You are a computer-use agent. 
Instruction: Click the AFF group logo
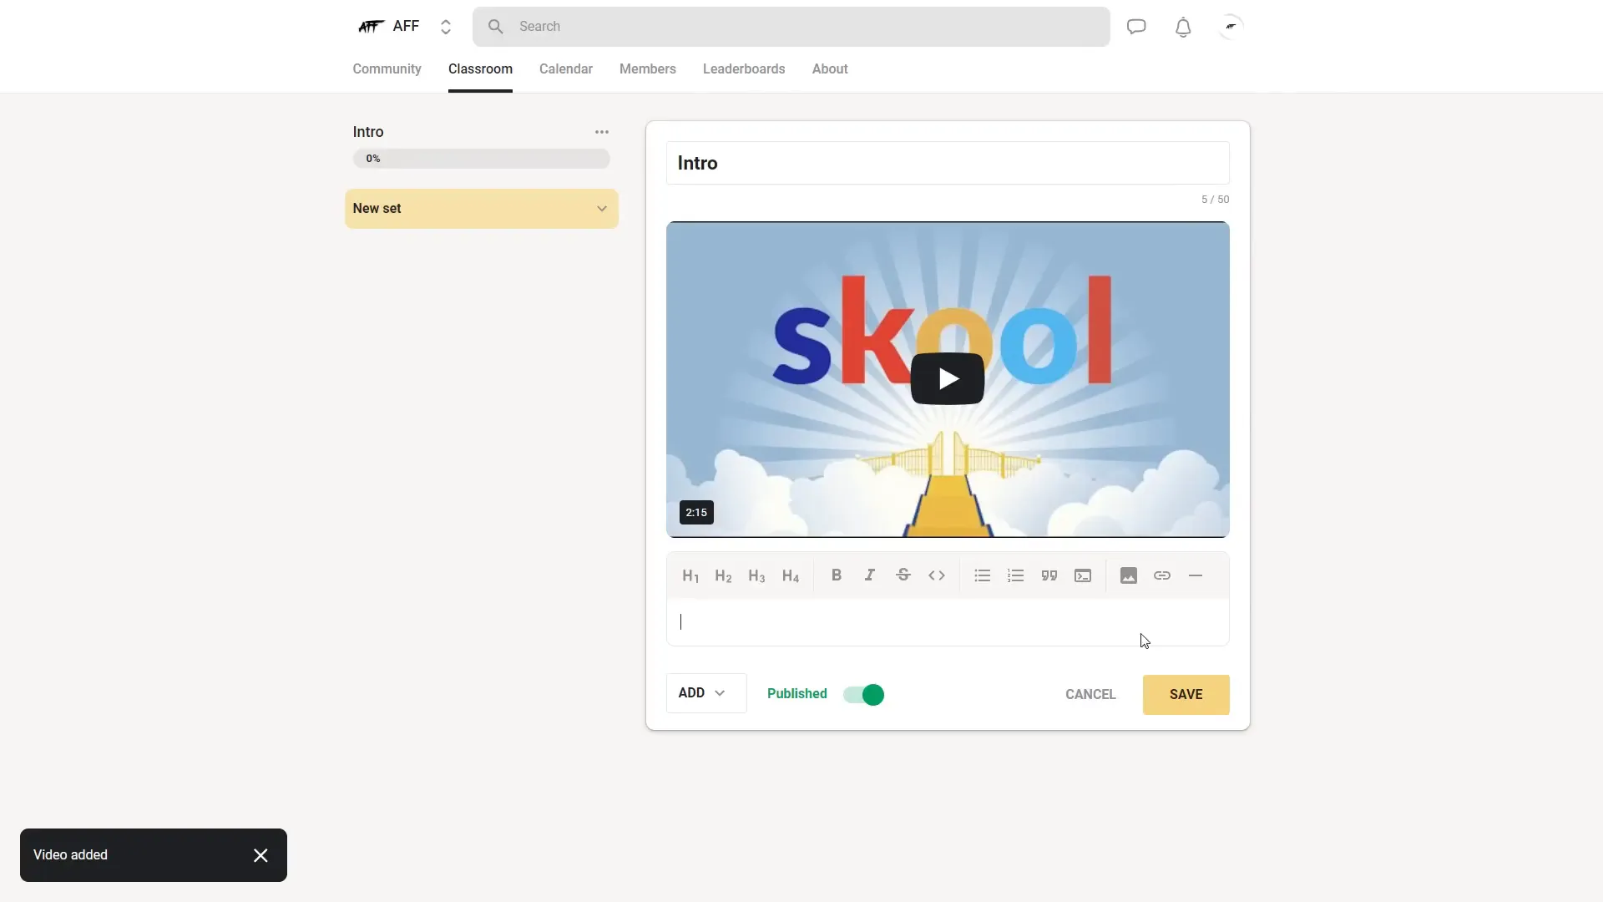pos(371,27)
